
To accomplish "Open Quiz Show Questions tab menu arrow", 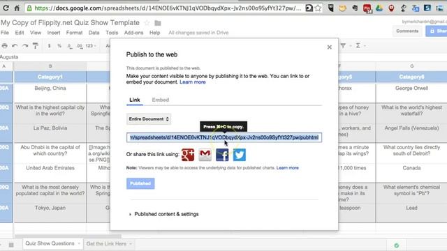I will pos(79,243).
